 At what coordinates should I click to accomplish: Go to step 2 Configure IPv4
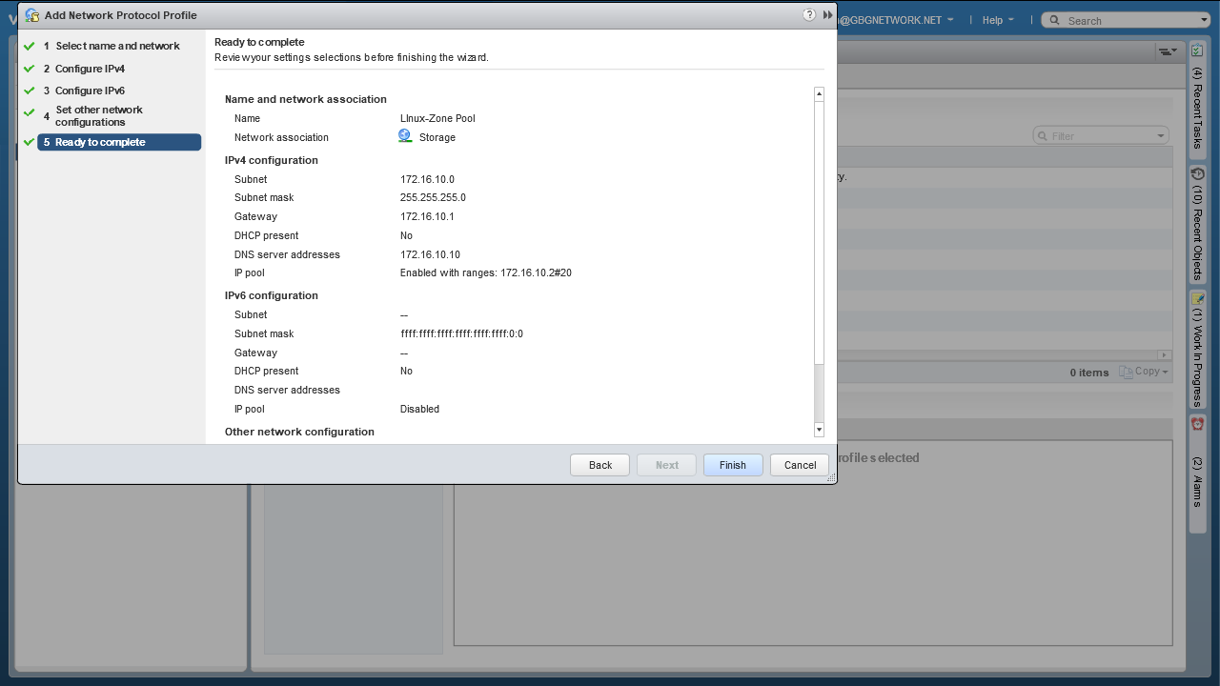point(90,69)
